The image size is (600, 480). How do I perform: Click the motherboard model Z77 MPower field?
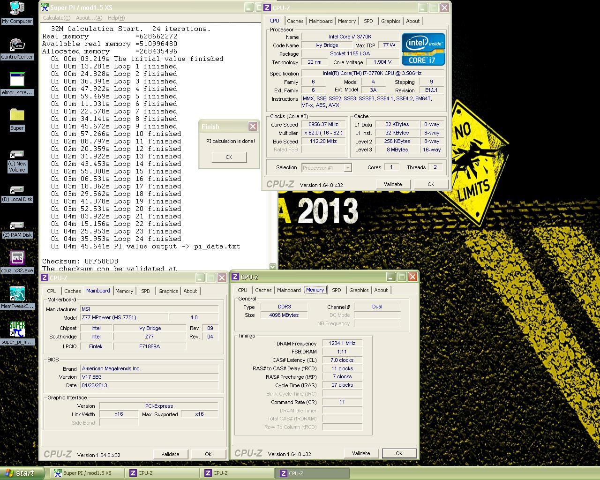[x=124, y=317]
